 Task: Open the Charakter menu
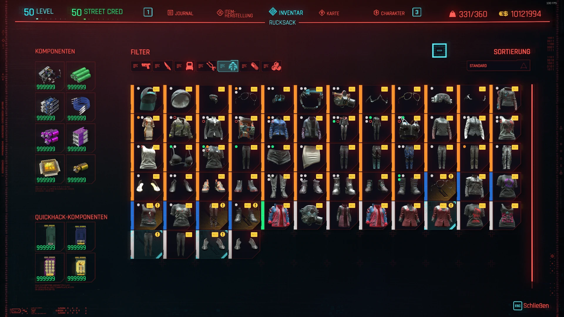coord(389,13)
